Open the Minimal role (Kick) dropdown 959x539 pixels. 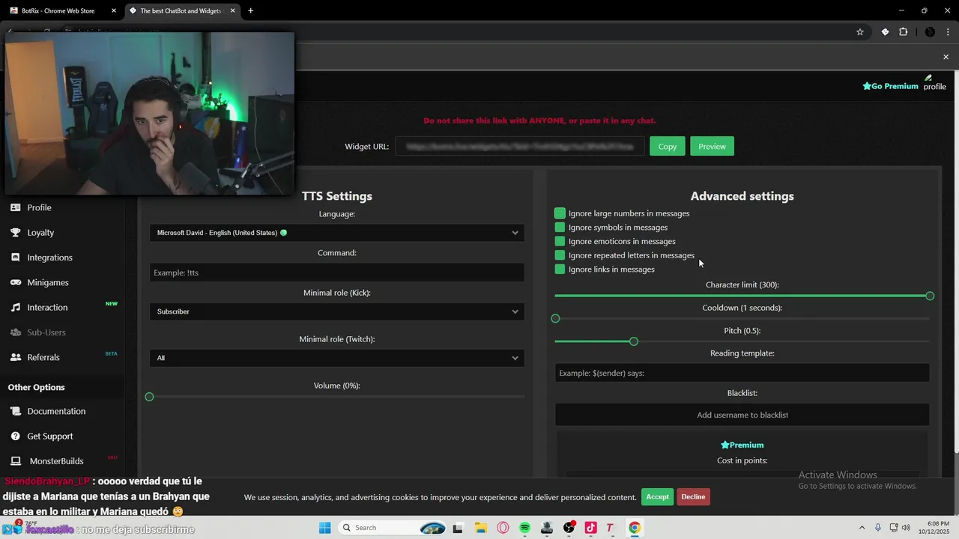tap(336, 311)
